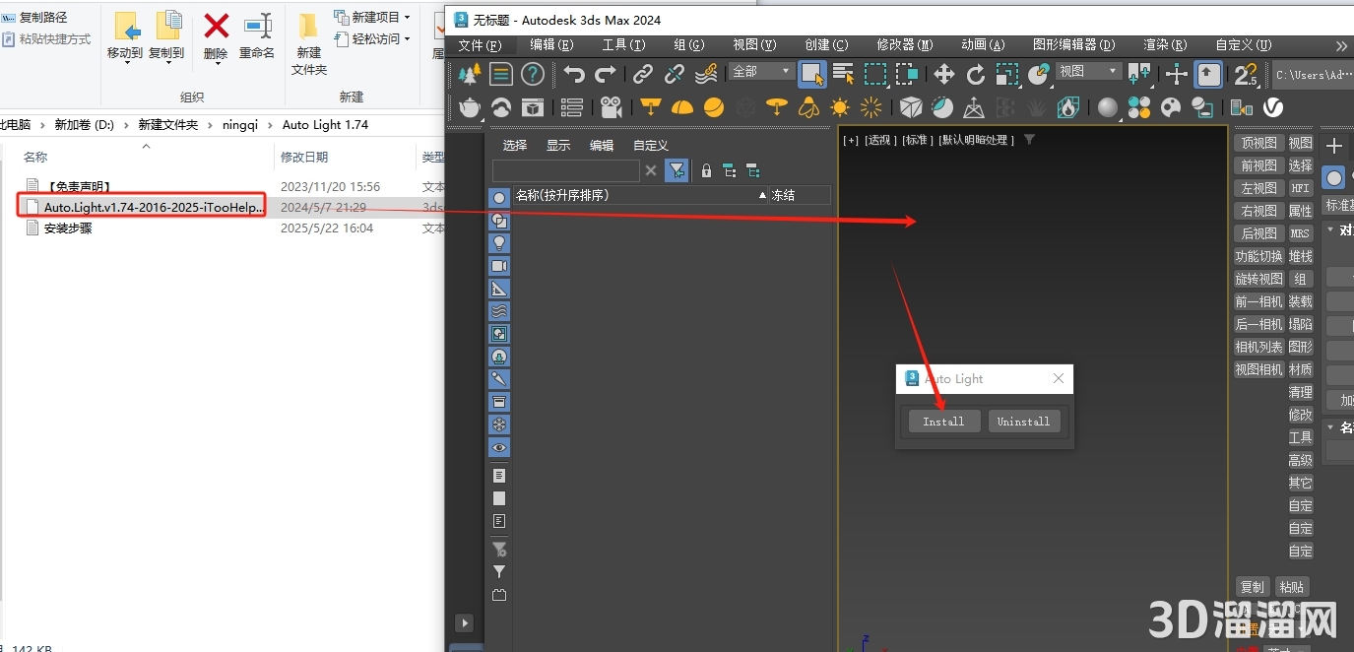Image resolution: width=1354 pixels, height=652 pixels.
Task: Select the Select and Link chain icon
Action: [643, 74]
